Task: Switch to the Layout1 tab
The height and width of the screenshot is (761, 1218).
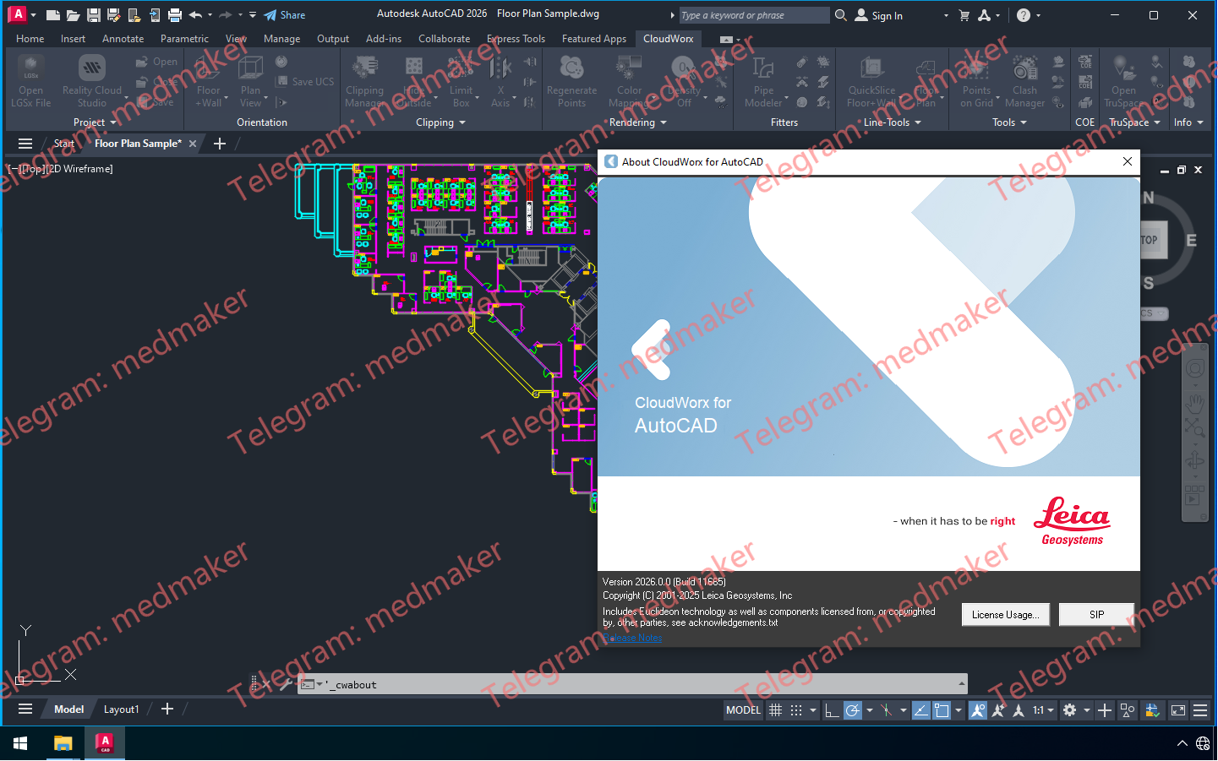Action: pos(121,709)
